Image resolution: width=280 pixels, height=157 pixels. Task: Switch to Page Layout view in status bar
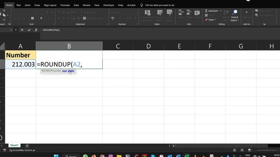point(242,150)
